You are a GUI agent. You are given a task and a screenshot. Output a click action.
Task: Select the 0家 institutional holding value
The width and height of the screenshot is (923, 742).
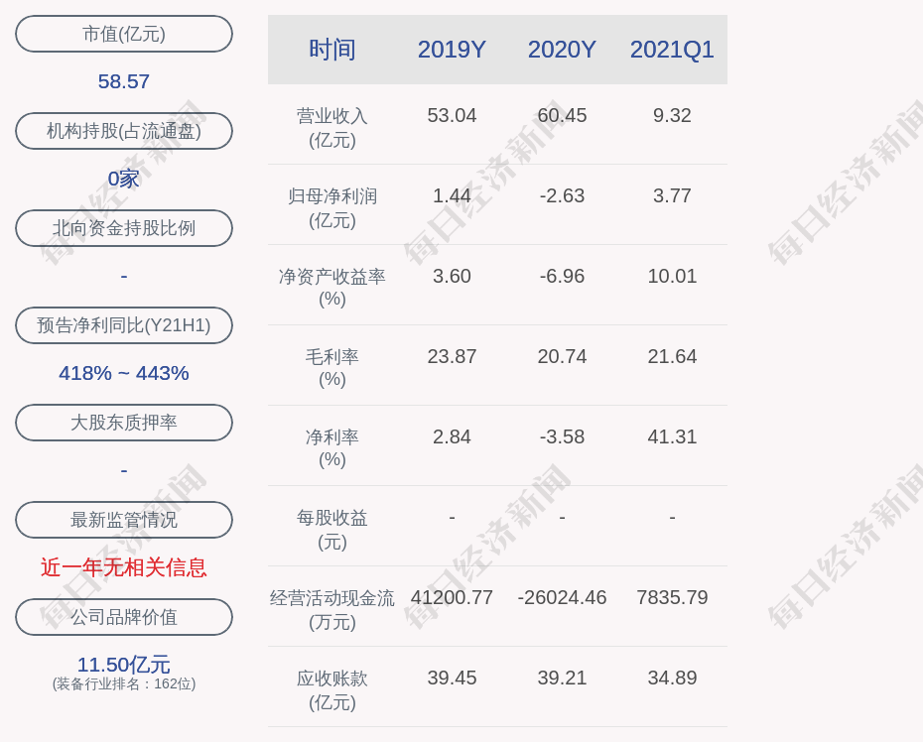[124, 179]
